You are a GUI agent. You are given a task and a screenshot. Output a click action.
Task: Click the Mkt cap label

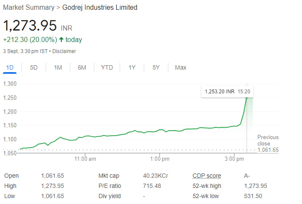click(x=109, y=176)
